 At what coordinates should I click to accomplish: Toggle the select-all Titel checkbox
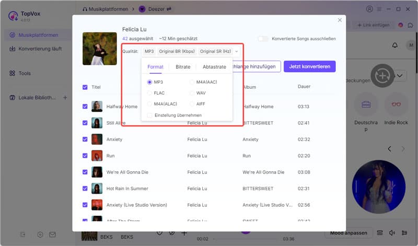(85, 87)
